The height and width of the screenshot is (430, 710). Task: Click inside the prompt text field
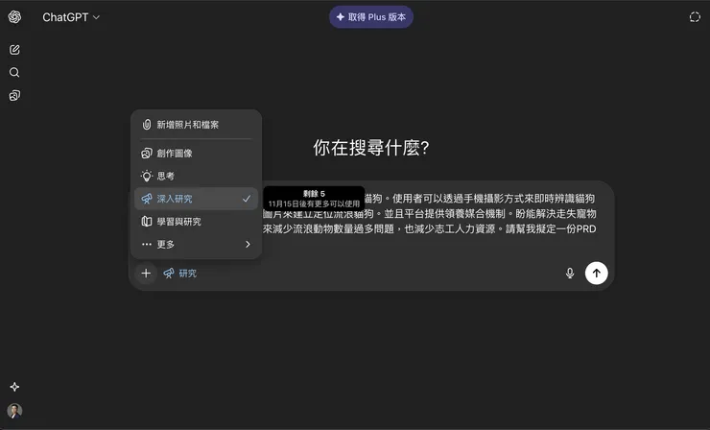(429, 213)
